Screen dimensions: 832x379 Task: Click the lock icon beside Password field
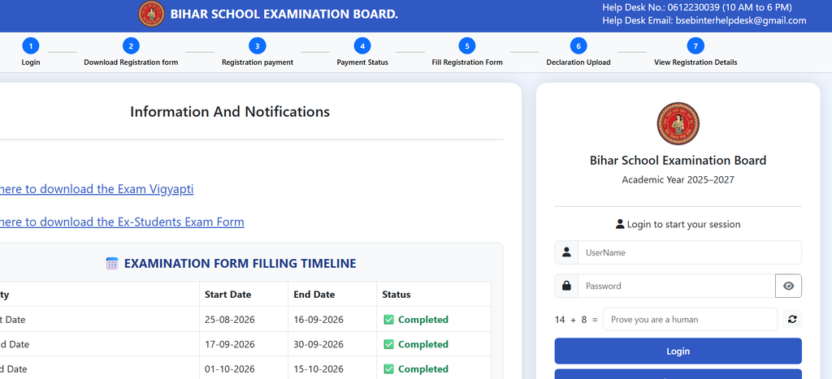tap(566, 286)
